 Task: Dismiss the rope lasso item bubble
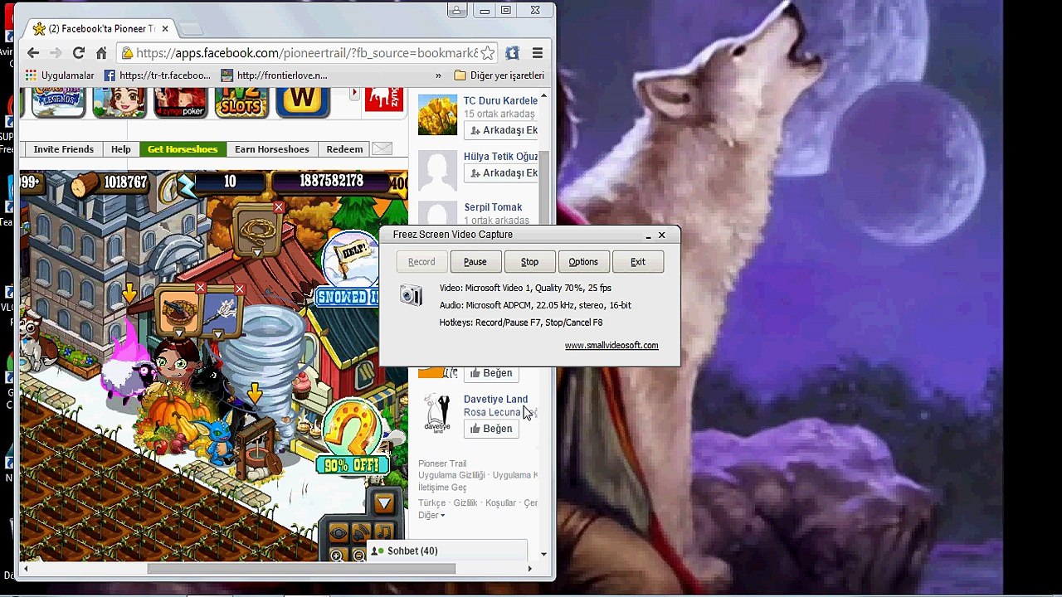point(279,207)
